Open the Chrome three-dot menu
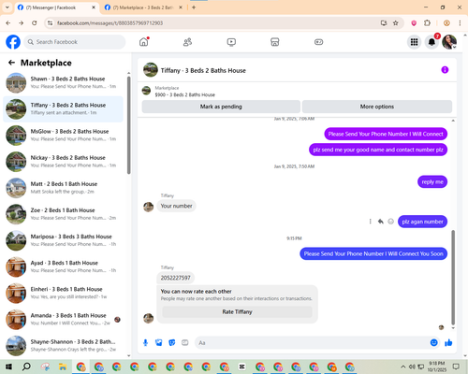 click(460, 23)
